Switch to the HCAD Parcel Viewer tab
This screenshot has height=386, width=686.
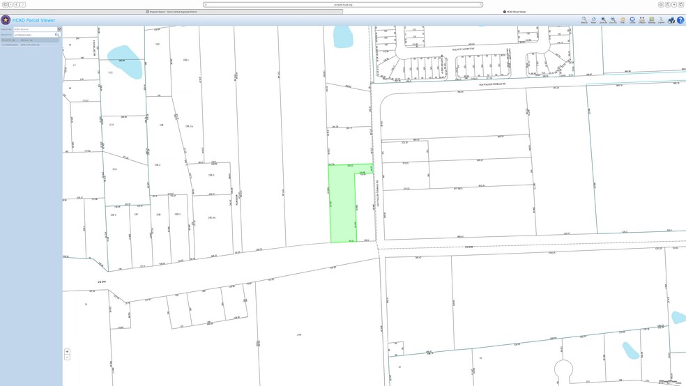pyautogui.click(x=515, y=12)
